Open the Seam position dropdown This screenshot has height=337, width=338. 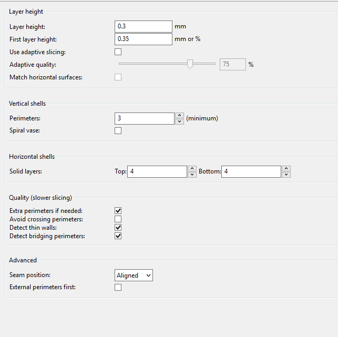point(134,275)
